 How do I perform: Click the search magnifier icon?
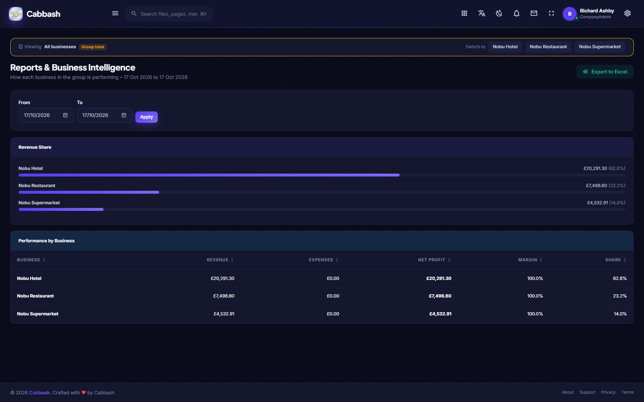pyautogui.click(x=134, y=14)
